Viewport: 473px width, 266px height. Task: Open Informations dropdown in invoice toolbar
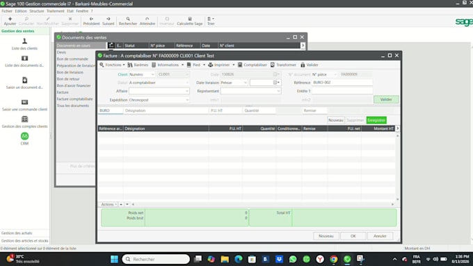[x=168, y=65]
